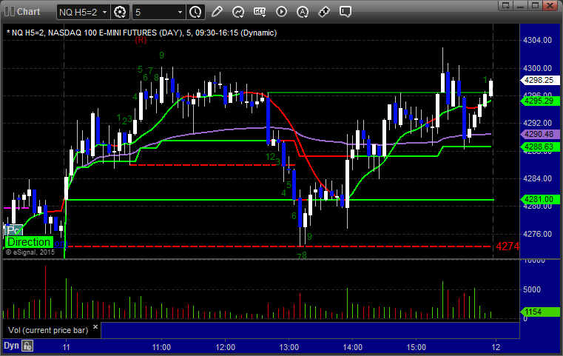Click the eSignal 2015 copyright text
The height and width of the screenshot is (356, 563).
pyautogui.click(x=30, y=252)
